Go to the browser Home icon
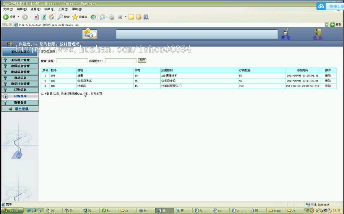Image resolution: width=344 pixels, height=214 pixels. (52, 17)
